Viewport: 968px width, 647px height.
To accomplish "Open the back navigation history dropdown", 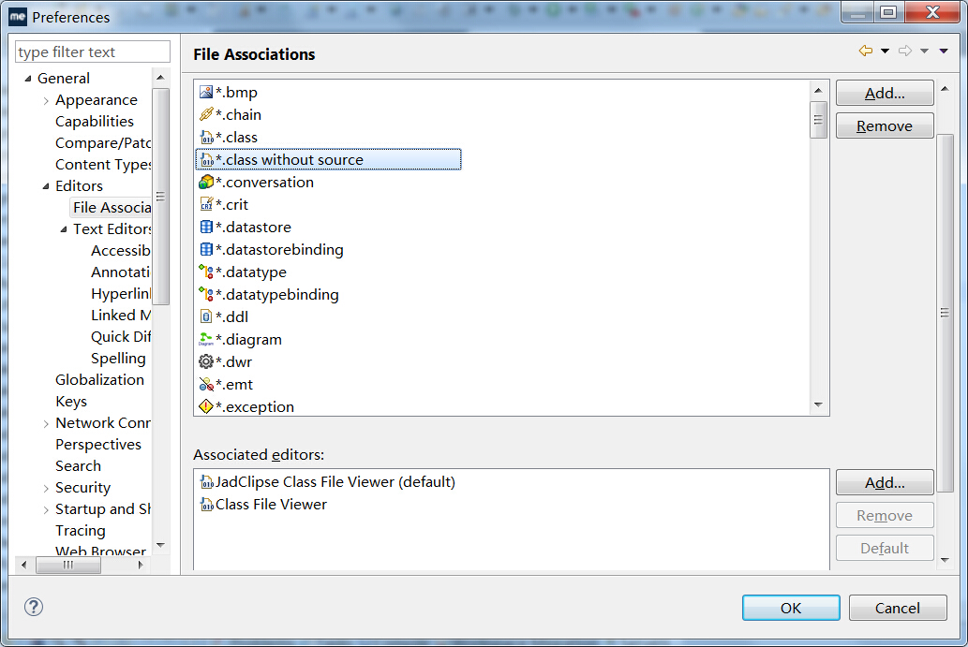I will [x=885, y=51].
